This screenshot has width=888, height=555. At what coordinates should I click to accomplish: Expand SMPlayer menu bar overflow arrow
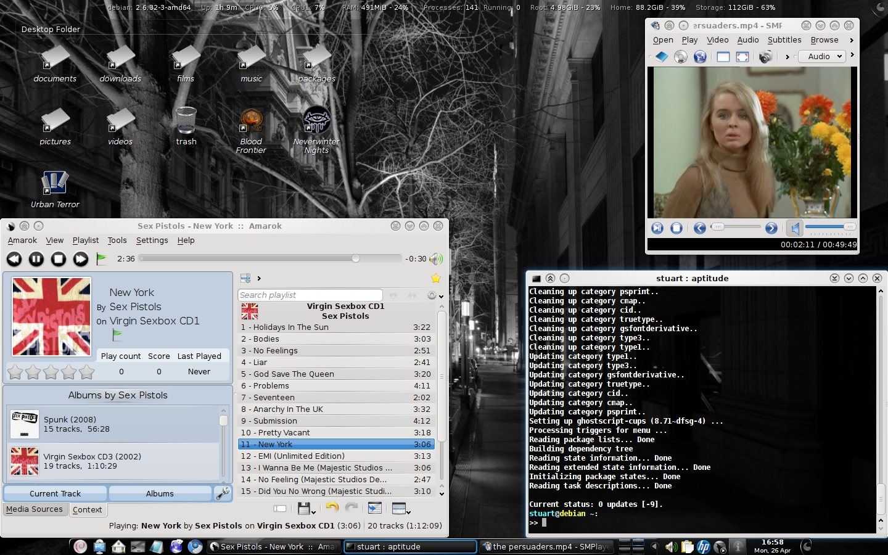tap(852, 40)
